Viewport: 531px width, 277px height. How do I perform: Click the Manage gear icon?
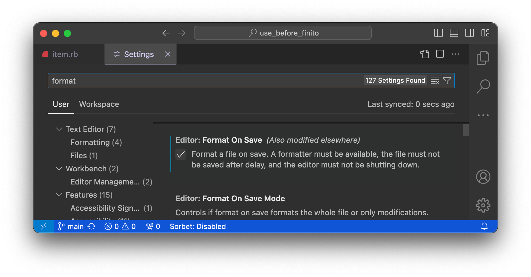483,205
